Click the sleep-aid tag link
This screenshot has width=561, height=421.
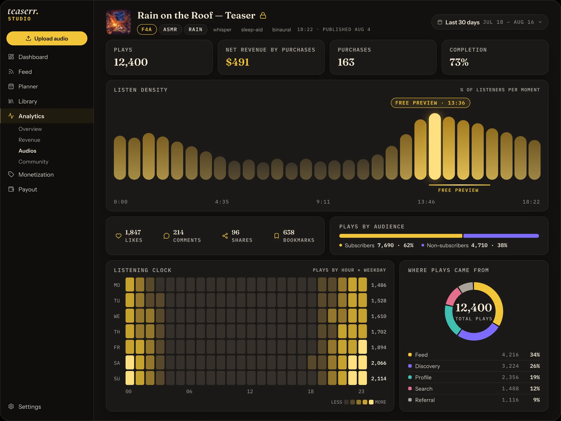pyautogui.click(x=252, y=29)
